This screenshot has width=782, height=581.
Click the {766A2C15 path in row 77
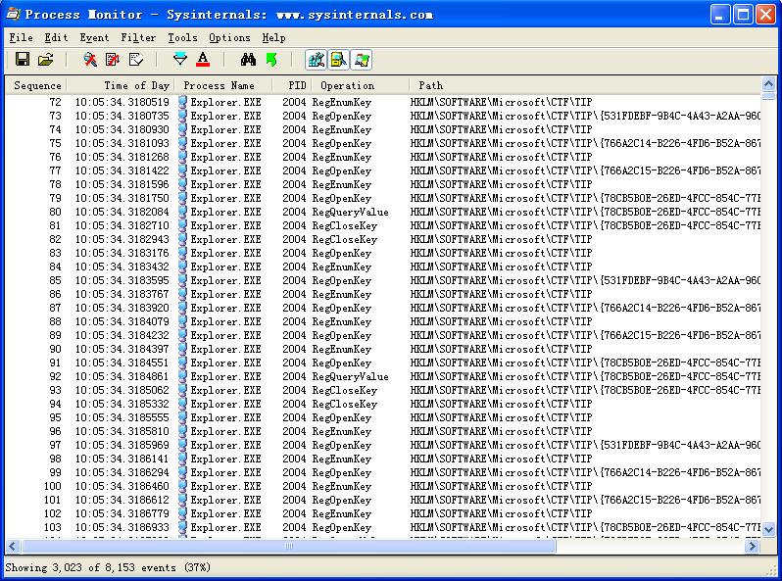585,171
